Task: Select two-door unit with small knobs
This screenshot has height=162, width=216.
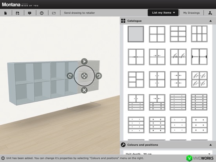Action: point(136,57)
